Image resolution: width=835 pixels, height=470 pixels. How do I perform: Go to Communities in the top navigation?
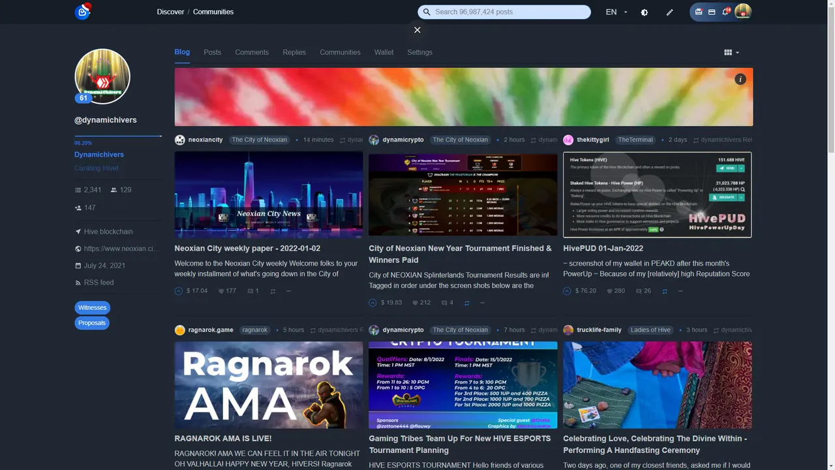tap(213, 12)
